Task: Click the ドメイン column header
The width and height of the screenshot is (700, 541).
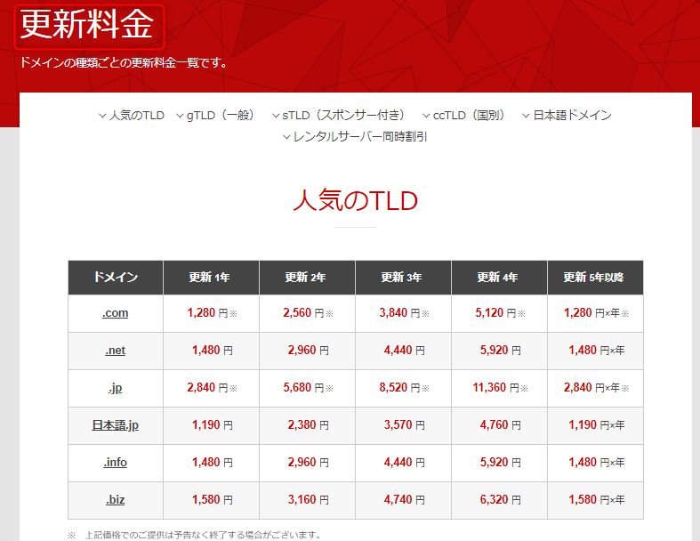Action: [x=116, y=278]
